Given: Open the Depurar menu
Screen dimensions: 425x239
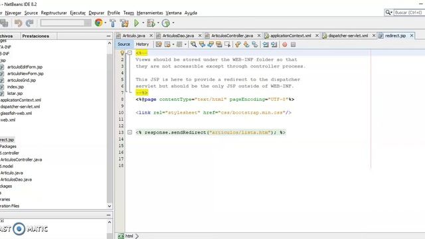Looking at the screenshot, I should pos(96,13).
